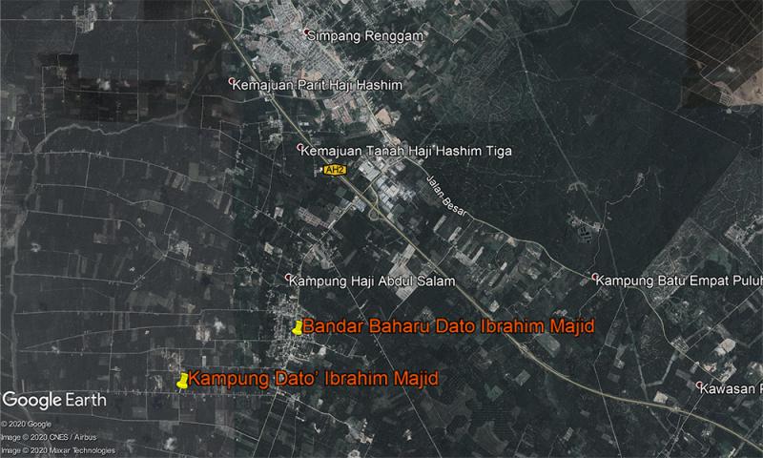763x458 pixels.
Task: Click the Kampung Haji Abdul Salam text label
Action: point(372,281)
